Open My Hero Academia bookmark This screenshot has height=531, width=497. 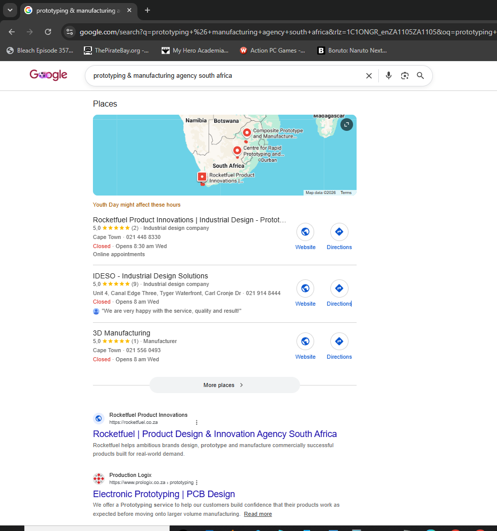195,51
